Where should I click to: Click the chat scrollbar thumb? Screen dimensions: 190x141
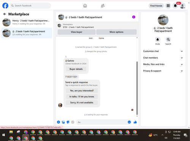coord(137,88)
